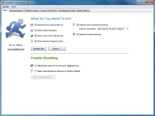Close the TweakNow PowerPack window
This screenshot has width=155, height=116.
coord(150,2)
